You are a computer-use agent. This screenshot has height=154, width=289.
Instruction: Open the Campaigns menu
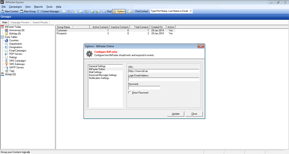pyautogui.click(x=15, y=7)
